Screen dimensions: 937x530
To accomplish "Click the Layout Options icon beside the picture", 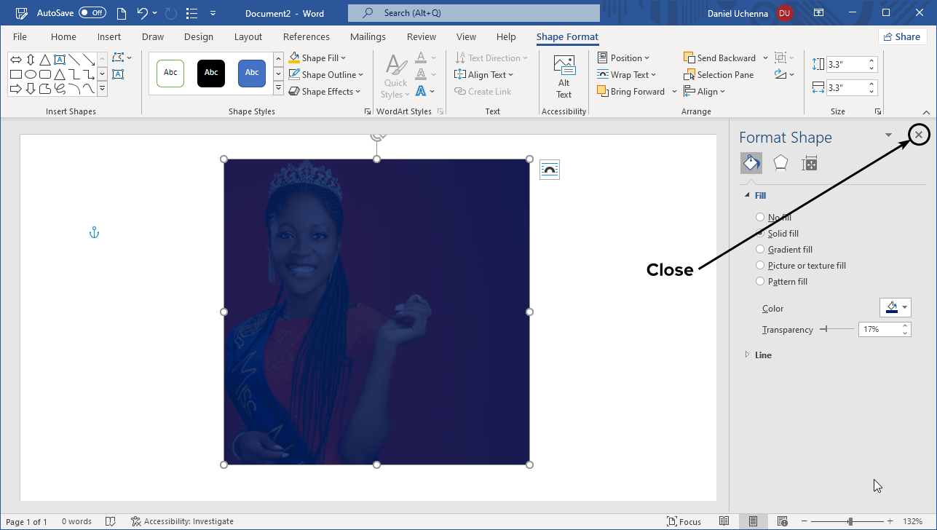I will (550, 170).
